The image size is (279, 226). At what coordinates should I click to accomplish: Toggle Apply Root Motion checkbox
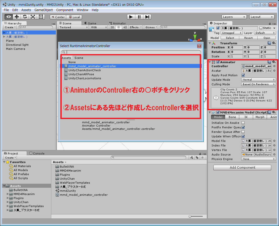point(243,75)
